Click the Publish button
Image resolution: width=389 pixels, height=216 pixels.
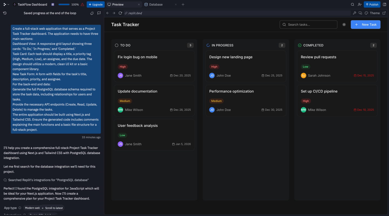(x=372, y=4)
